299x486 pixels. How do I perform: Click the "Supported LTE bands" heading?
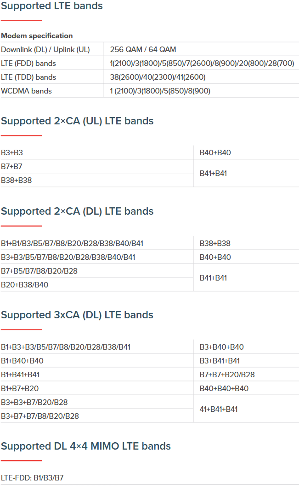(x=52, y=6)
